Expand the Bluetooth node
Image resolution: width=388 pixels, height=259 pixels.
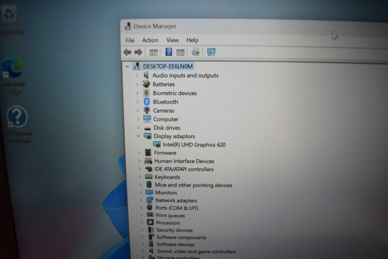(x=138, y=102)
